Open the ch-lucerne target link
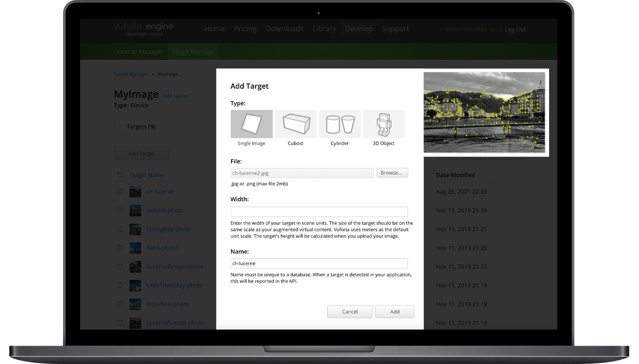This screenshot has height=364, width=639. 160,191
